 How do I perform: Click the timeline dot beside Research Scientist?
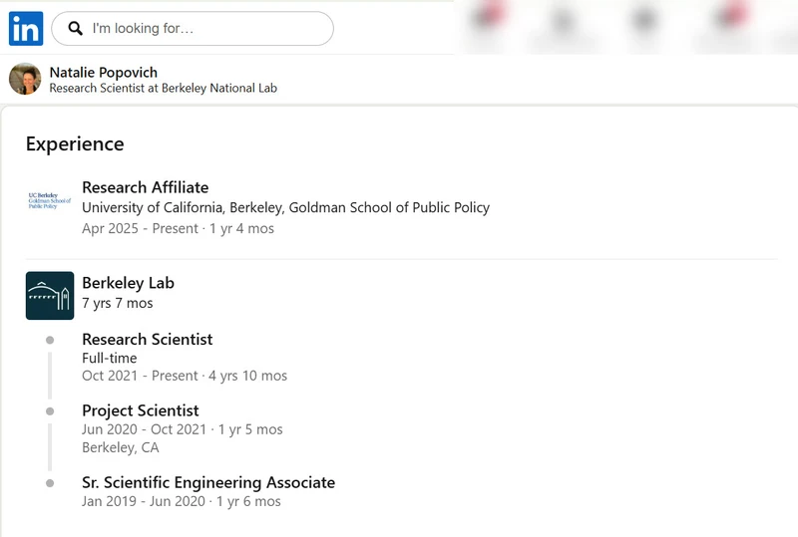(50, 340)
